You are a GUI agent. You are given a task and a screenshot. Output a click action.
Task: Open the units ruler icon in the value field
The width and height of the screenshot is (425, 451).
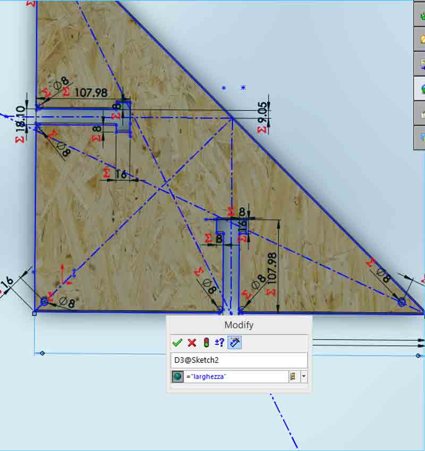pyautogui.click(x=294, y=377)
